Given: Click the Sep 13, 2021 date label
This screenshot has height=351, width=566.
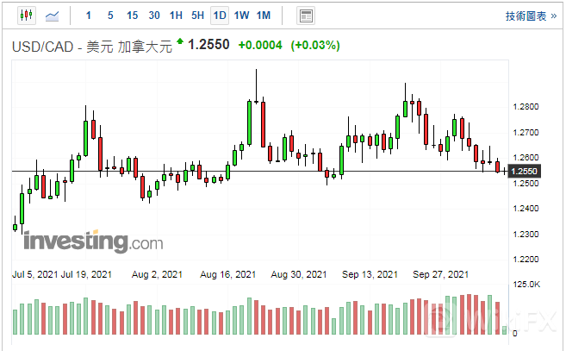Looking at the screenshot, I should tap(370, 275).
